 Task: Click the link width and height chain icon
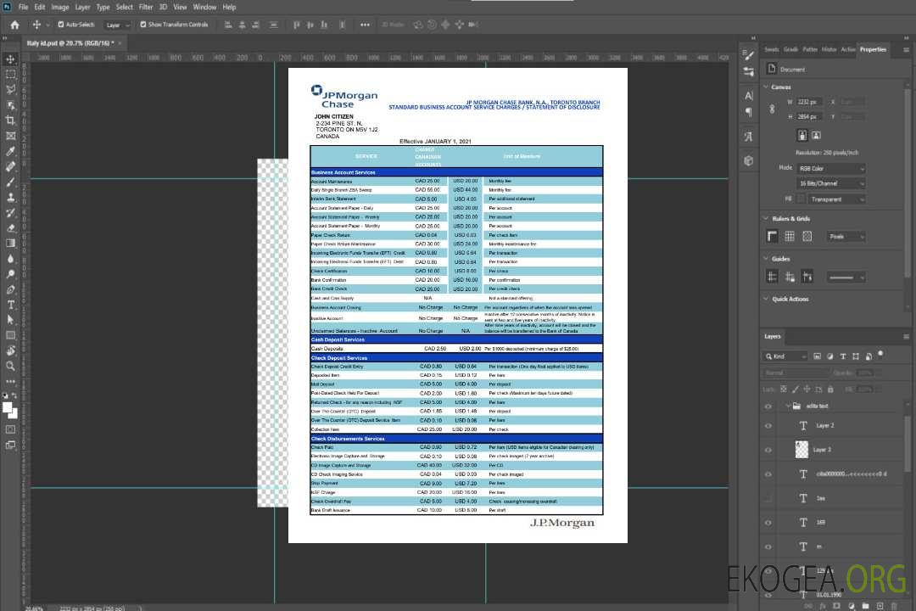773,109
